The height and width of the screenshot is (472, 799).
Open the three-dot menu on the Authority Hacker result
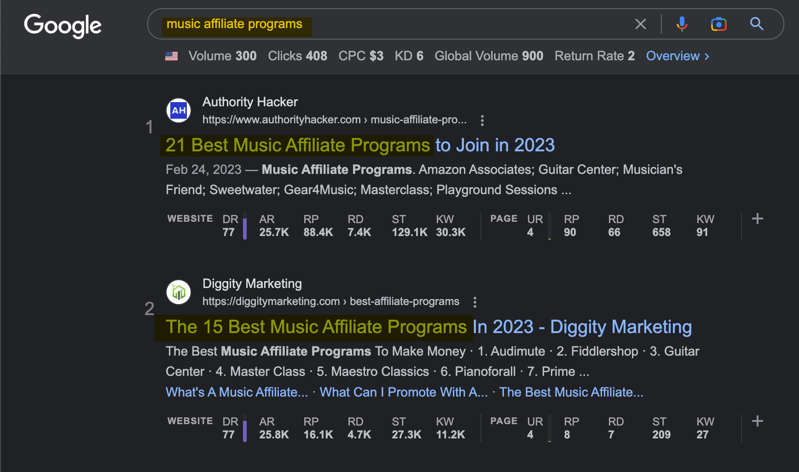(482, 120)
